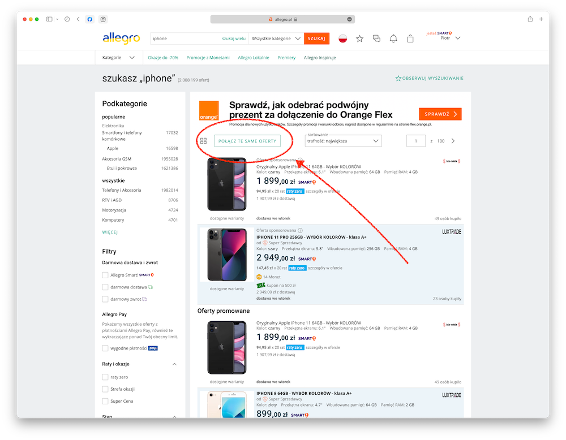Open Premiery menu link
This screenshot has width=566, height=440.
(286, 58)
